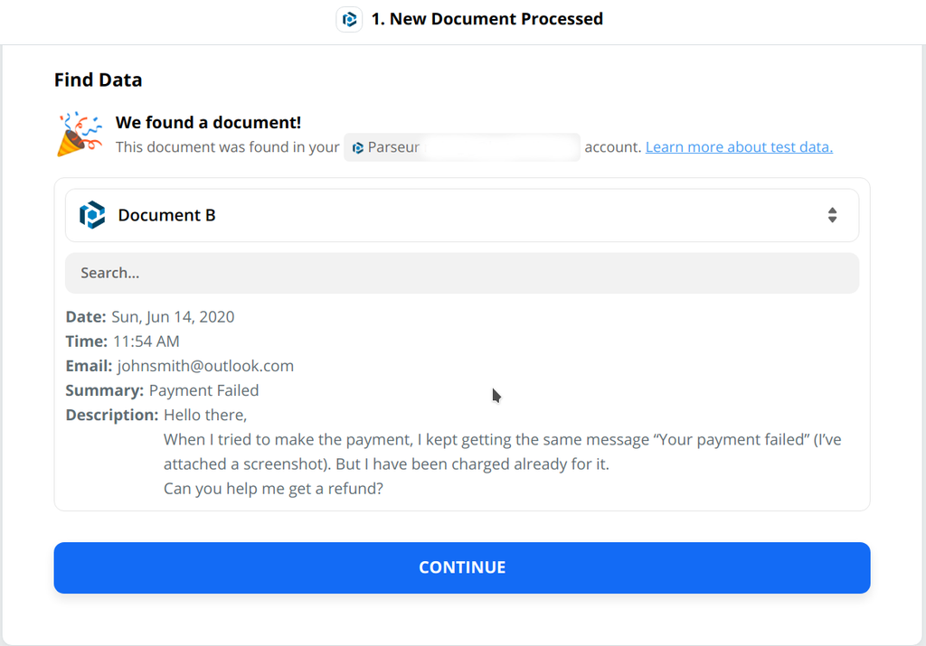Open the Document B dropdown
The image size is (926, 646).
461,215
